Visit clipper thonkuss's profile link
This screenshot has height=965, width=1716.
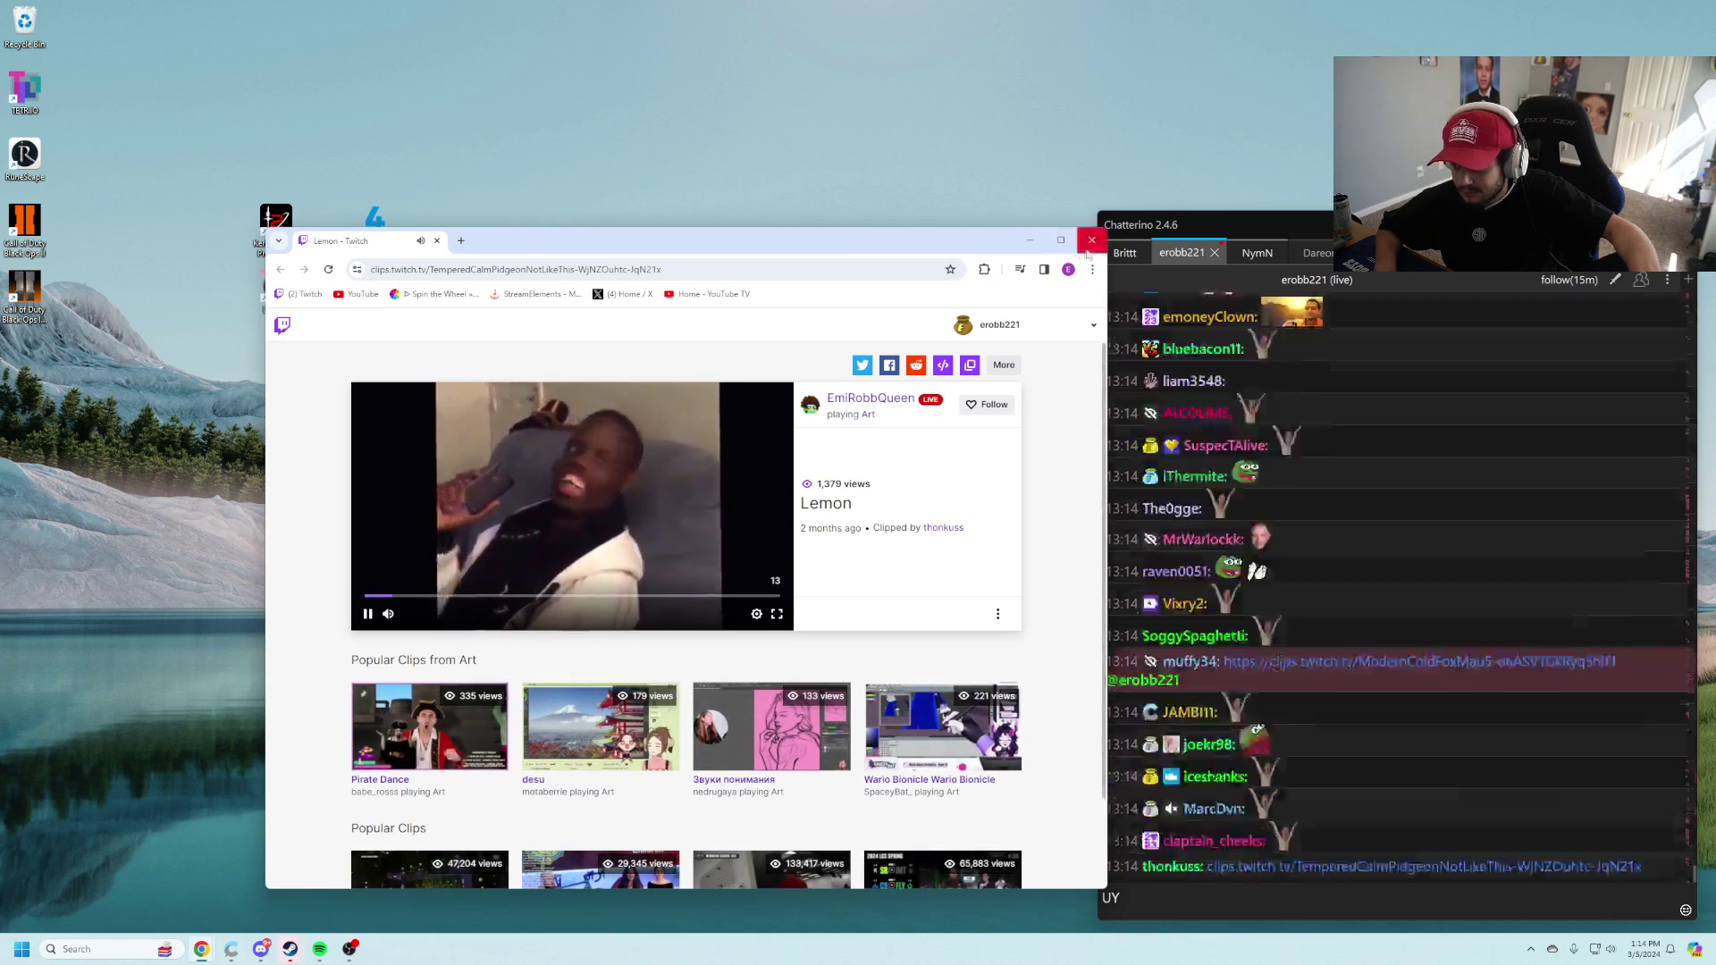(943, 527)
